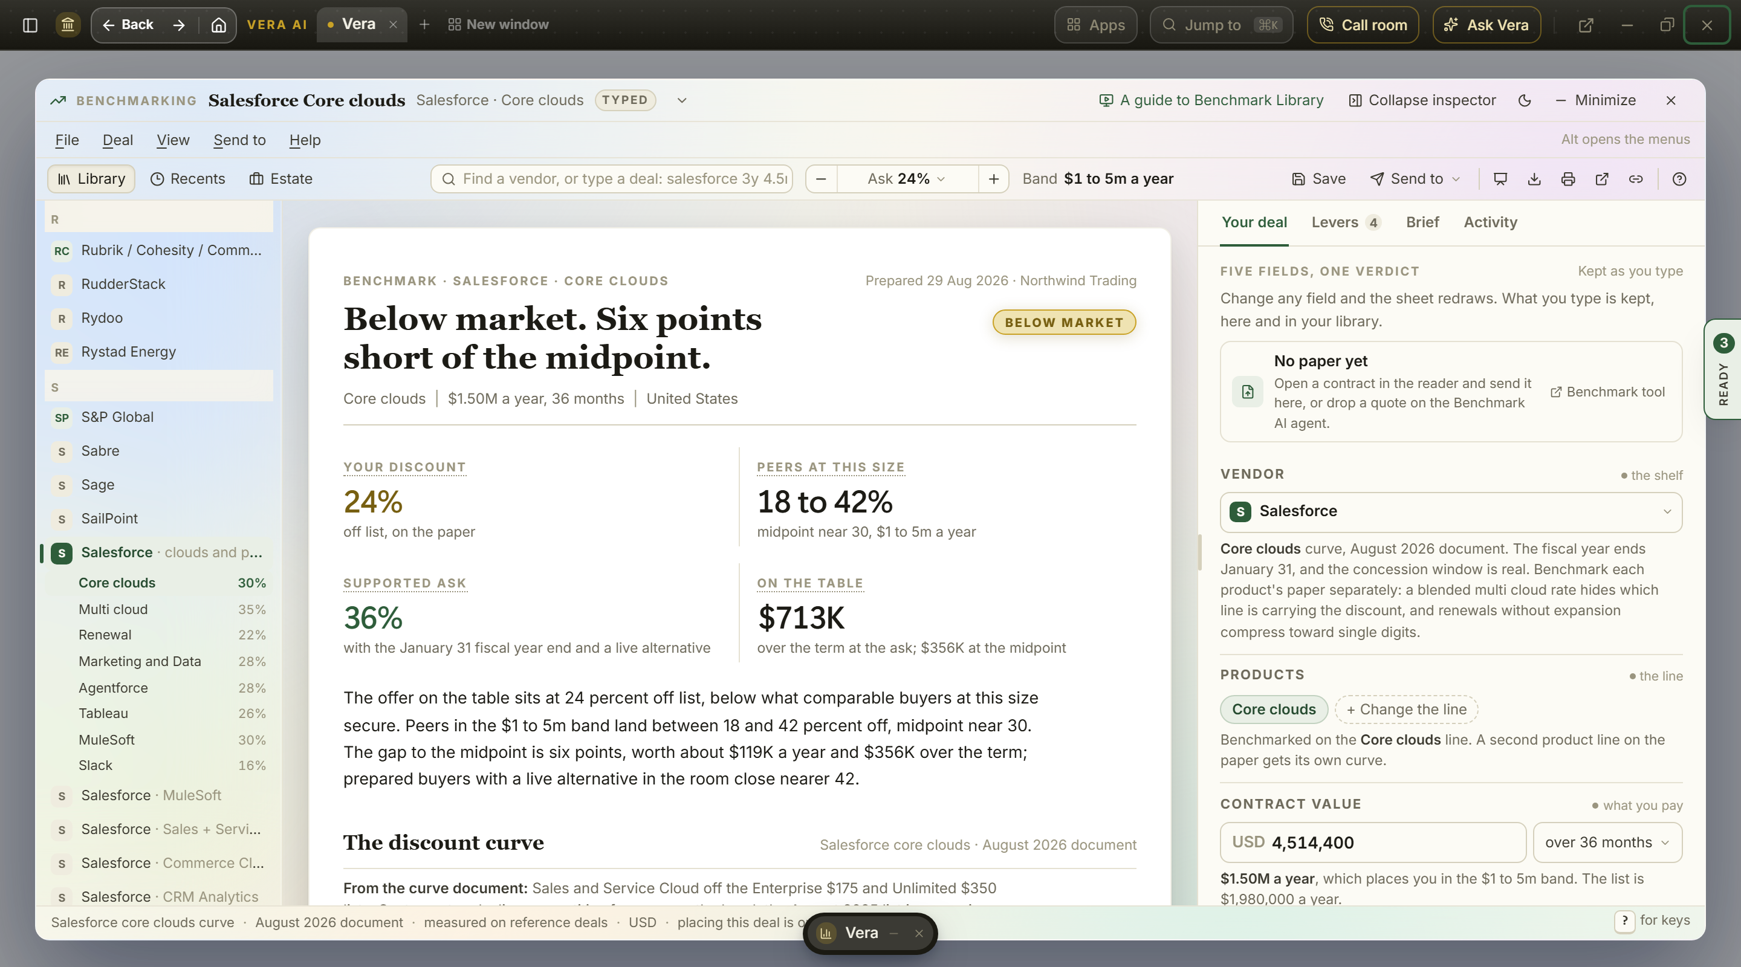Toggle the sidebar panel icon in title bar
This screenshot has width=1741, height=967.
click(x=30, y=25)
